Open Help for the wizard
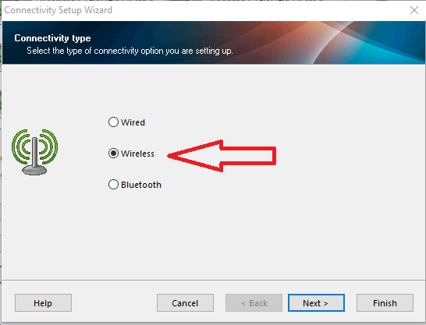This screenshot has width=426, height=325. (43, 302)
